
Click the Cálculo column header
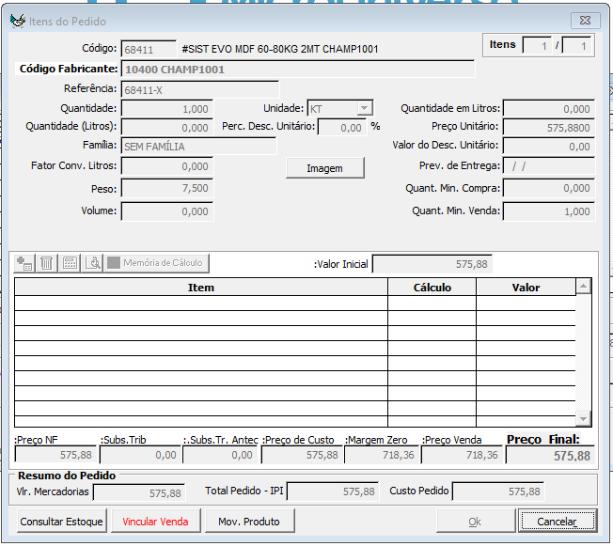pos(432,288)
